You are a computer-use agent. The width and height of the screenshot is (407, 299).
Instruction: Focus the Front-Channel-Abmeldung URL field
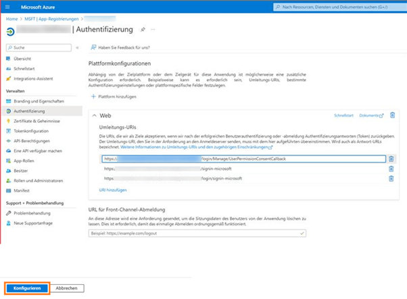(197, 234)
